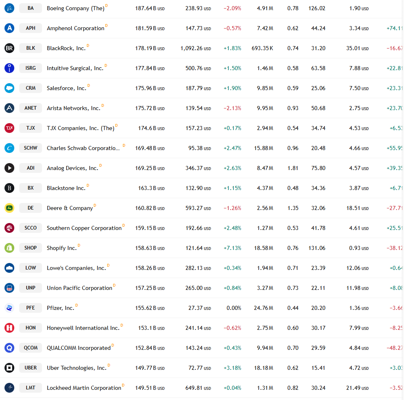Open Uber Technologies, Inc. name link
The width and height of the screenshot is (404, 400).
[77, 368]
